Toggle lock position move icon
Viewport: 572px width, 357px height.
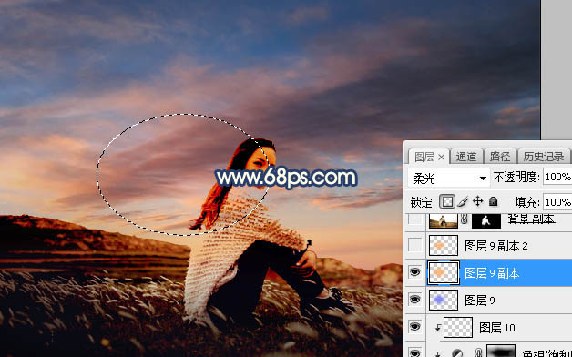(477, 201)
